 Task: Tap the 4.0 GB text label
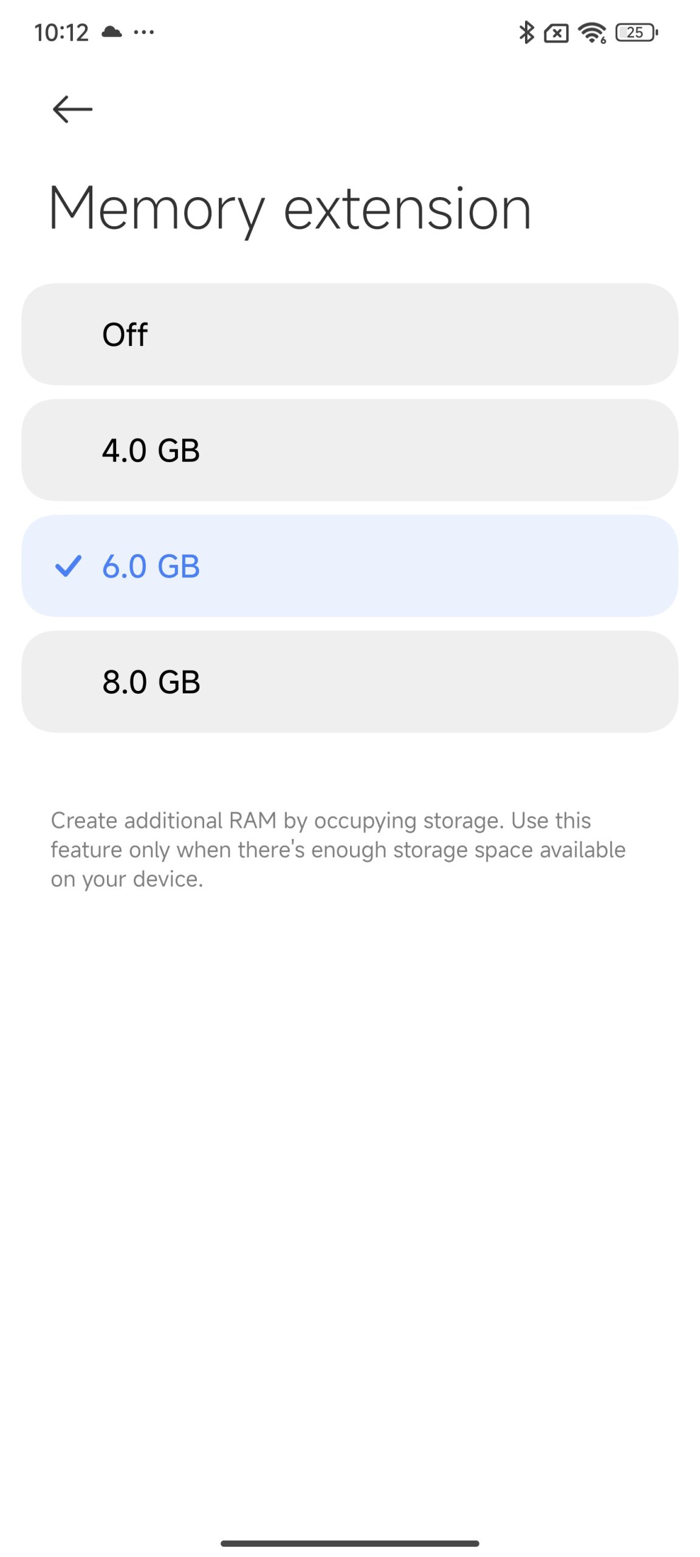coord(151,451)
